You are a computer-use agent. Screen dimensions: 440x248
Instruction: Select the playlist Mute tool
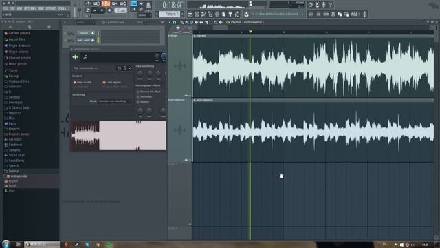pos(197,22)
